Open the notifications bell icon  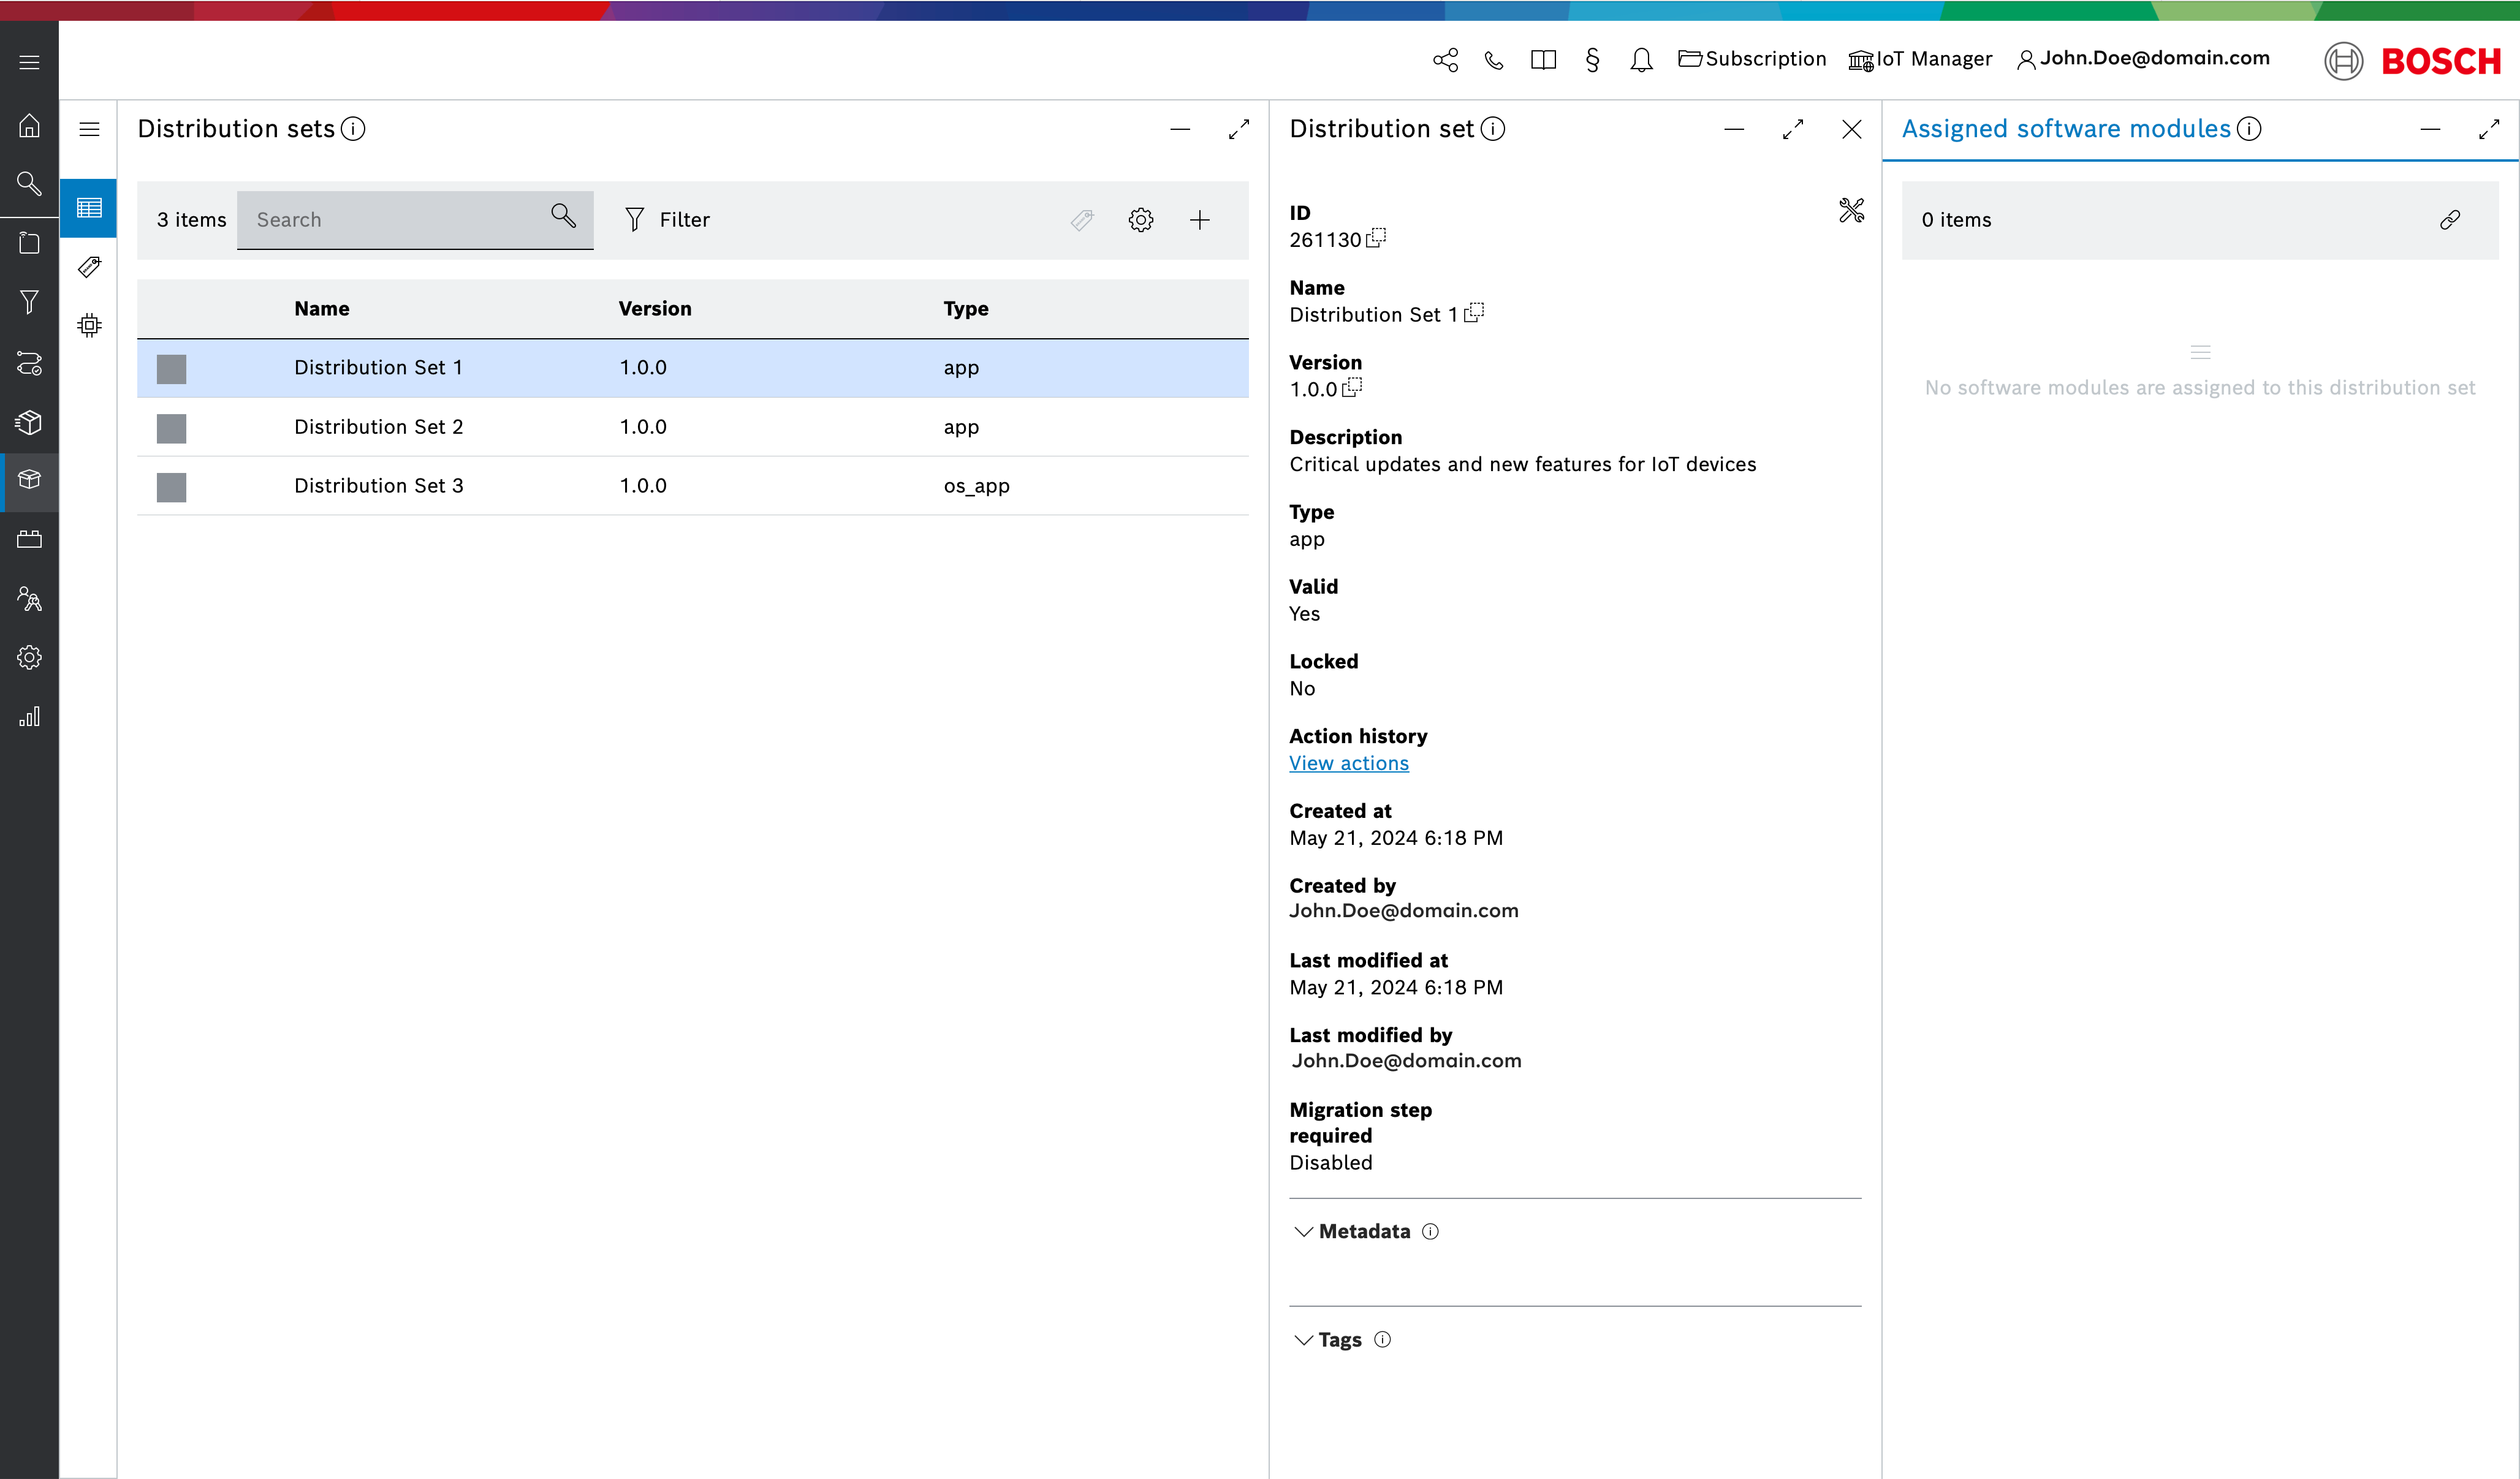click(1641, 60)
